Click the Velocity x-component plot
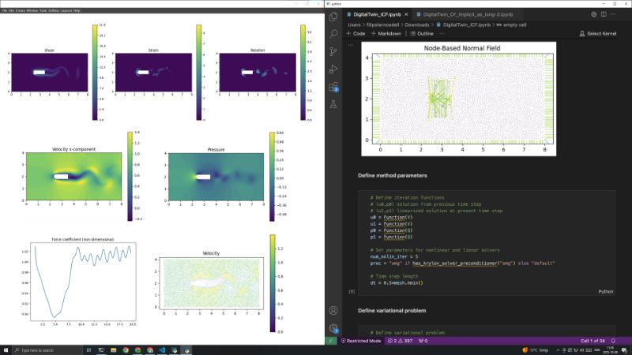 (x=73, y=176)
